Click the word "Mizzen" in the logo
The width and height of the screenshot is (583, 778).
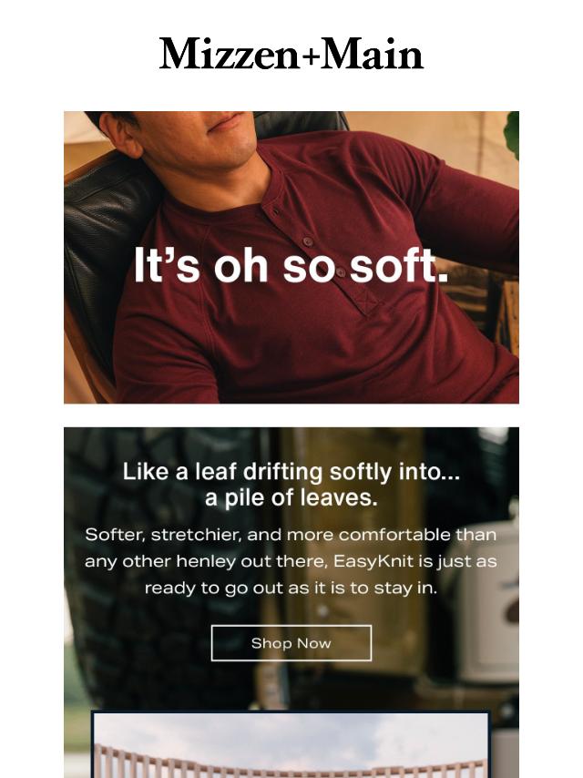click(x=230, y=54)
